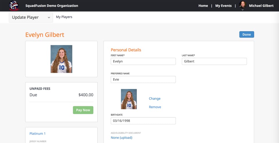Click the UNPAID FEES label
279x143 pixels.
click(40, 89)
